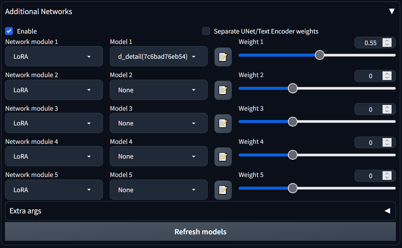Image resolution: width=402 pixels, height=248 pixels.
Task: Click the Refresh models button
Action: 200,231
